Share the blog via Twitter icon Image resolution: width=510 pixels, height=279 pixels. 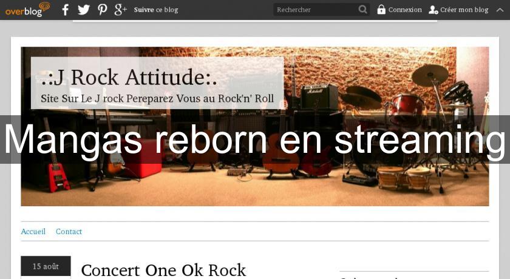click(84, 10)
